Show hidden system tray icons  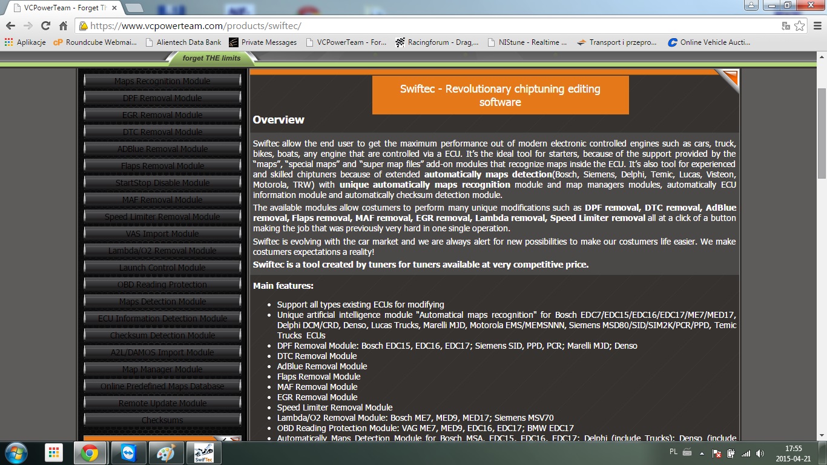[702, 453]
